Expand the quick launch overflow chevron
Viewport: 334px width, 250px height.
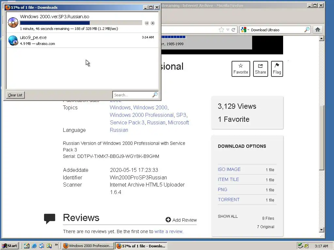56,245
